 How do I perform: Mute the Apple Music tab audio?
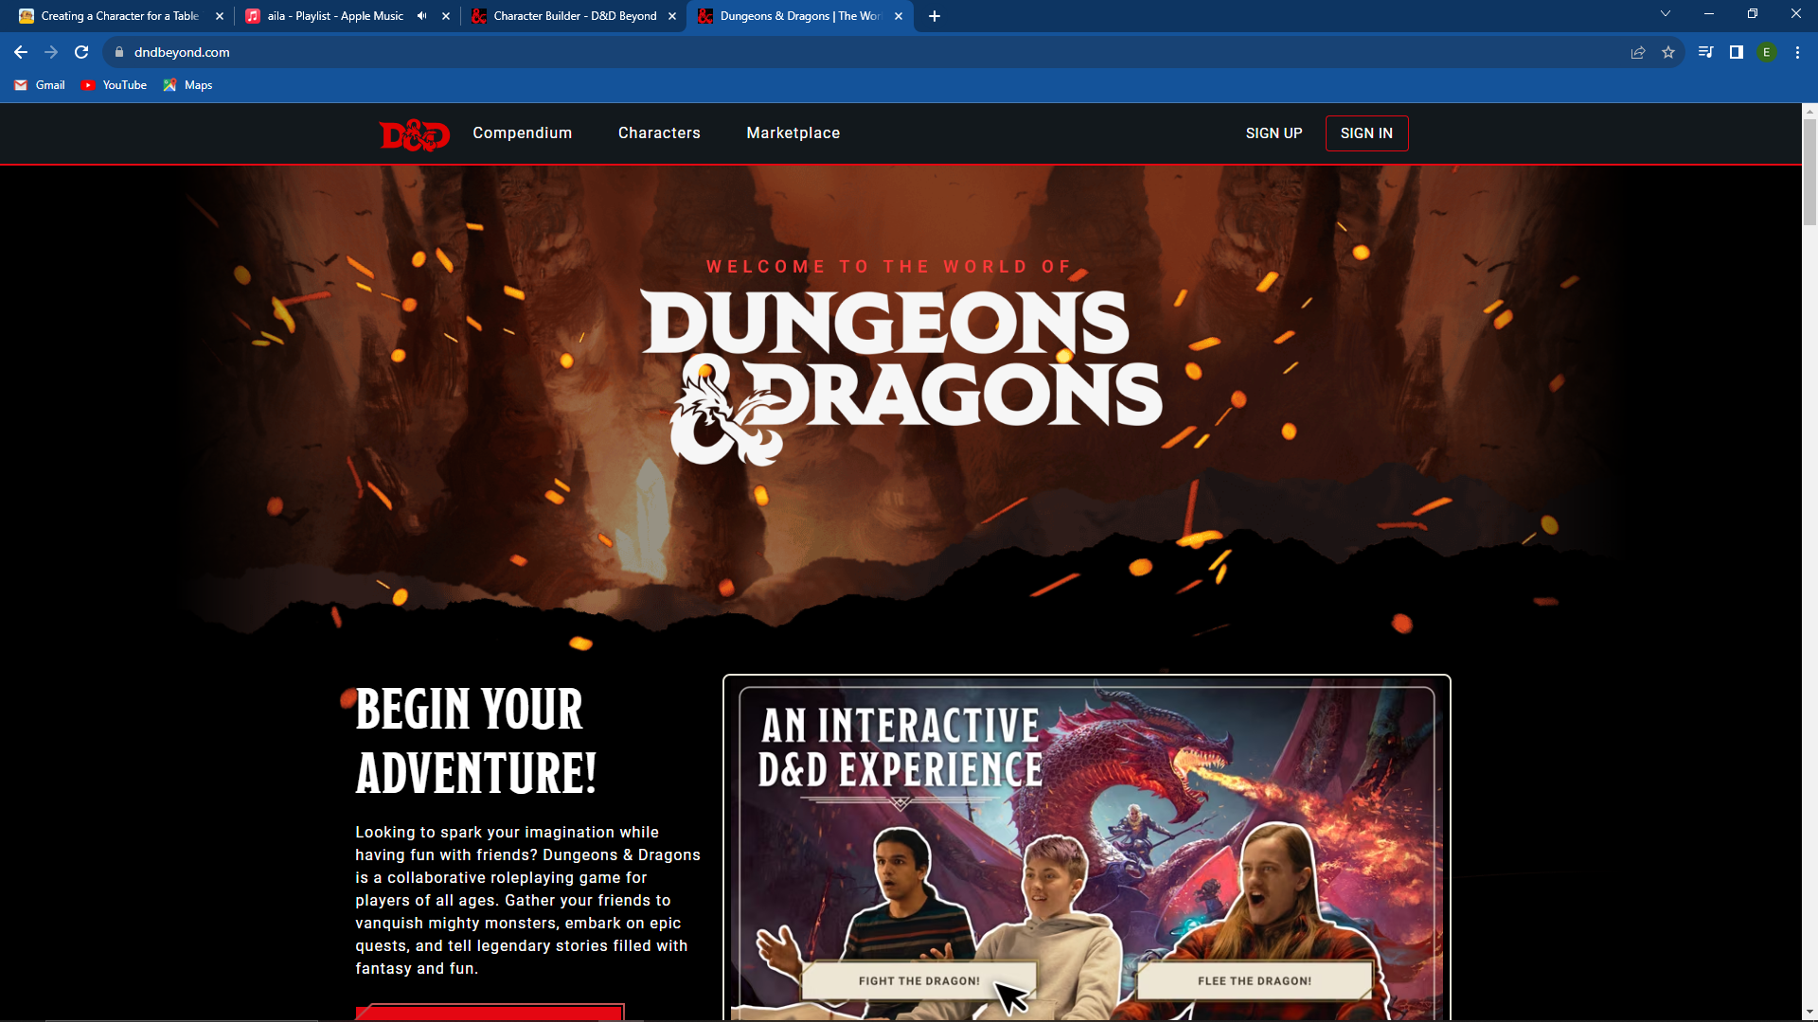[x=420, y=16]
